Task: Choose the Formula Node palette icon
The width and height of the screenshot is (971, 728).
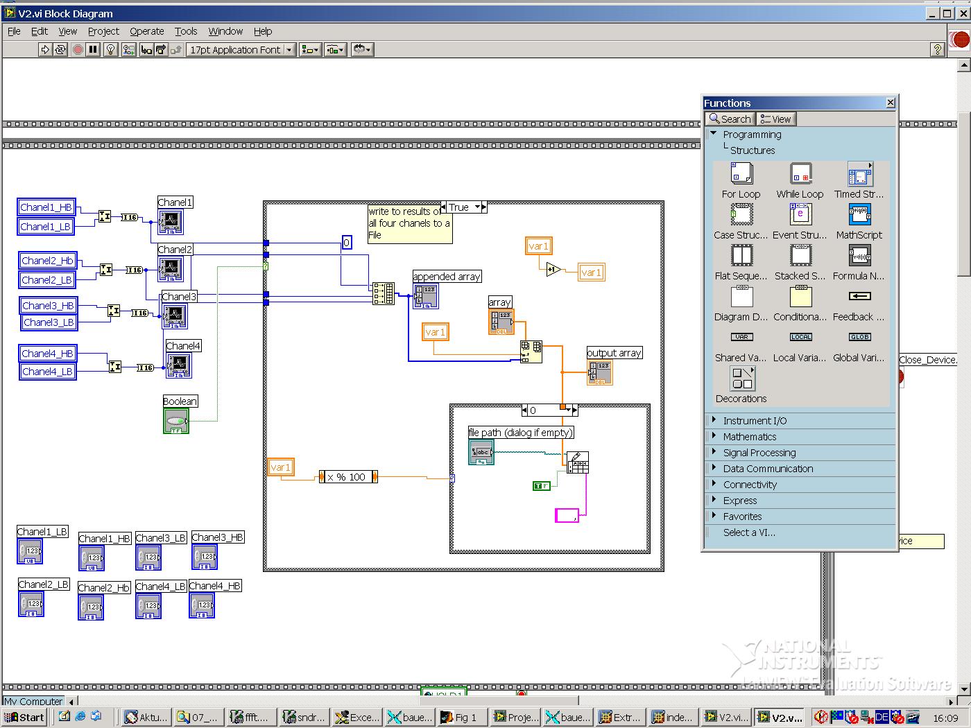Action: pyautogui.click(x=859, y=256)
